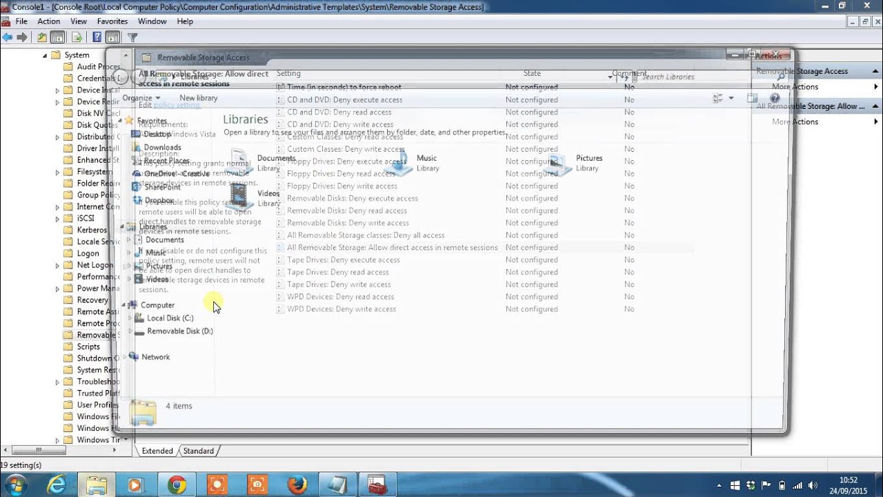Select Downloads in Explorer Favorites
This screenshot has height=497, width=883.
[x=162, y=148]
